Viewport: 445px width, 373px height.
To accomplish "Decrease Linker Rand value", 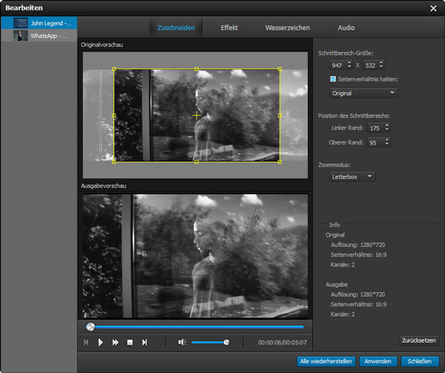I will [x=387, y=129].
